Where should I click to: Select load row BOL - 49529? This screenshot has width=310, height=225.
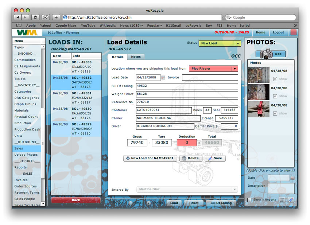click(x=76, y=129)
